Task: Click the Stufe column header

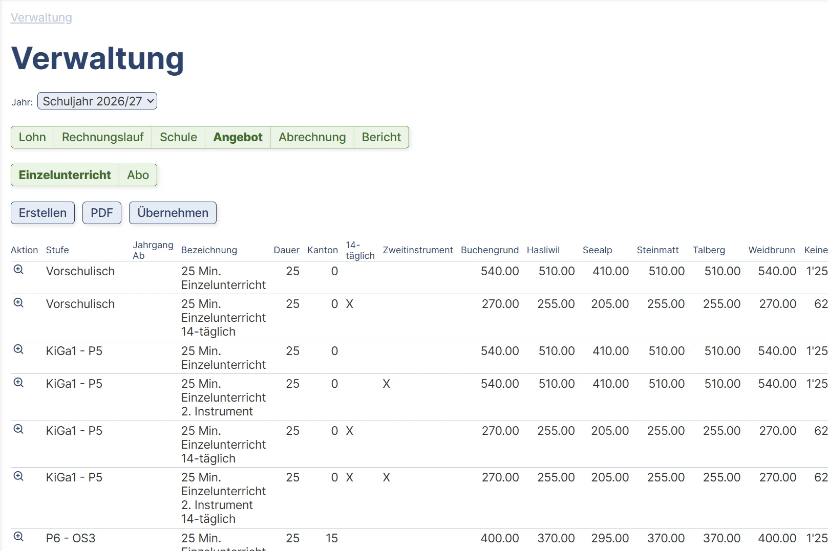Action: point(57,250)
